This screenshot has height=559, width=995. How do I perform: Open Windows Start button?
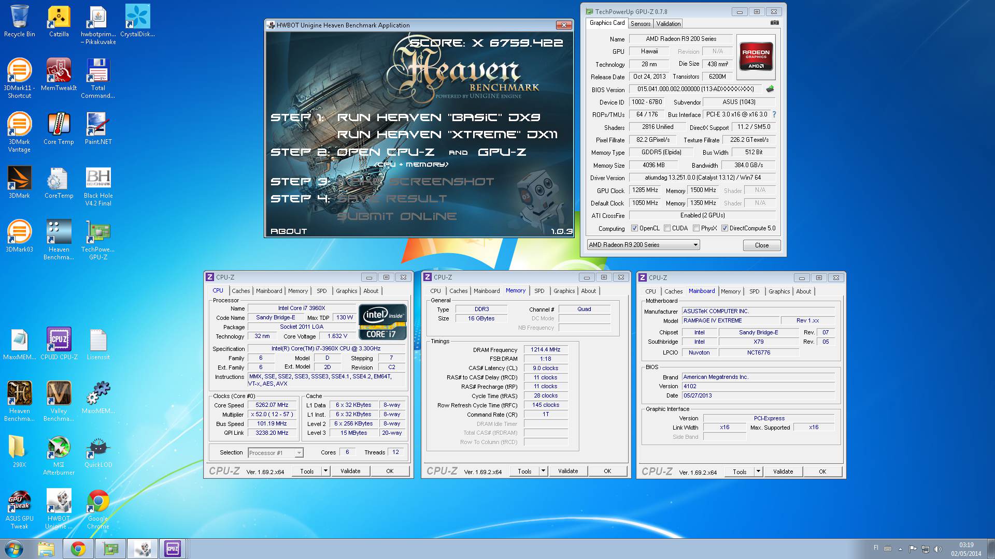coord(14,549)
